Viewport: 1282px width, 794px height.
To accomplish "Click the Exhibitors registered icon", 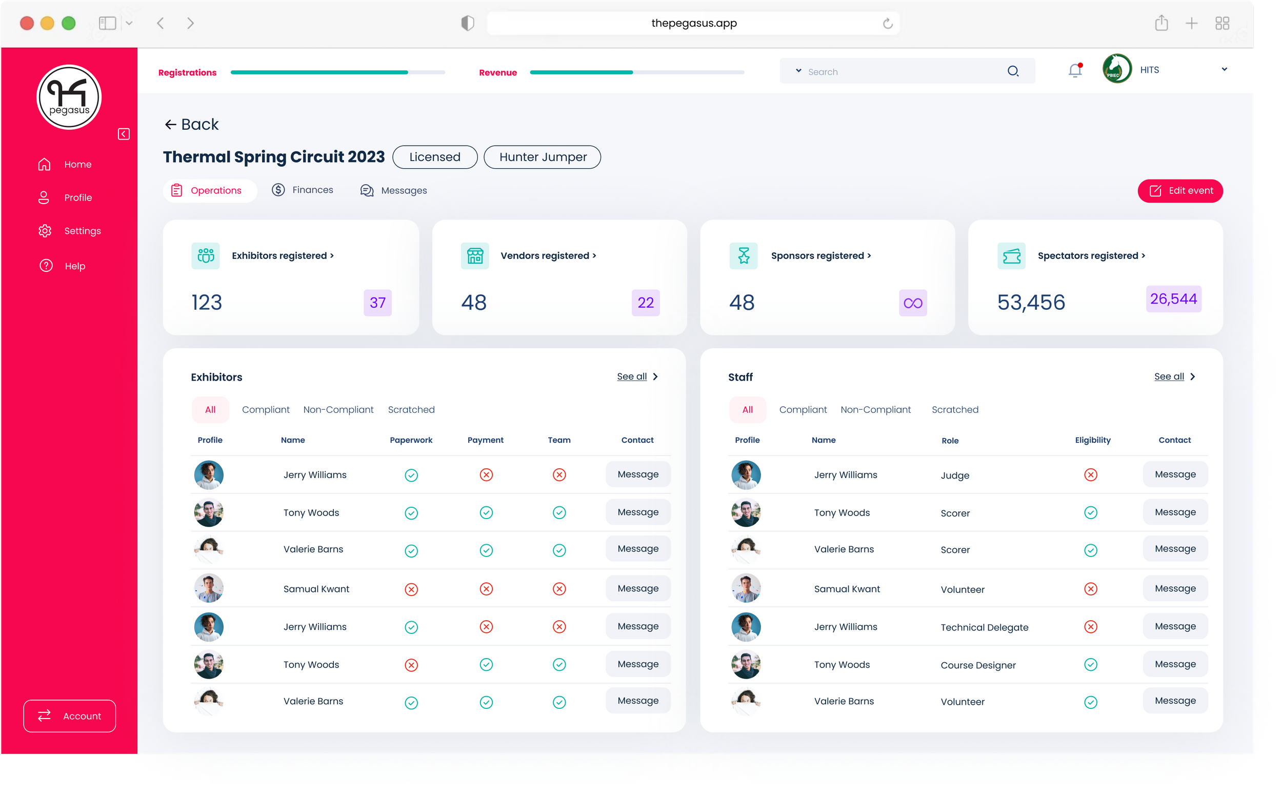I will tap(206, 256).
